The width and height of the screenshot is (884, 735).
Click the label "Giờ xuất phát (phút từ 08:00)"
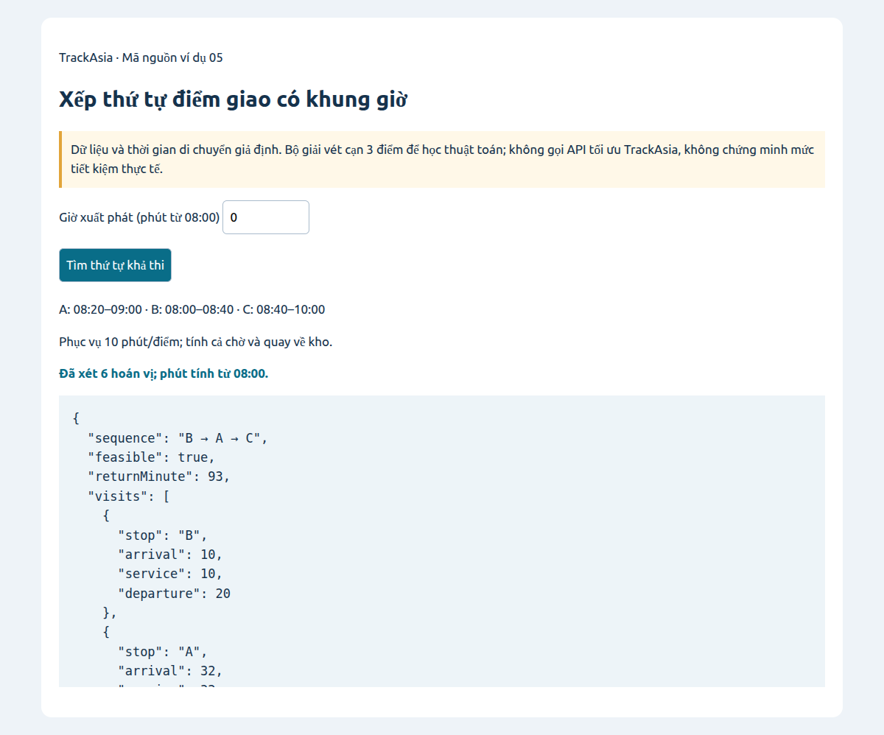pyautogui.click(x=139, y=217)
